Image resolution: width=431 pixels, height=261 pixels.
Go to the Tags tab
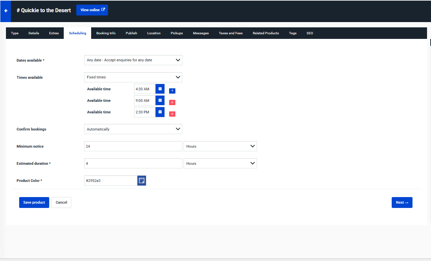coord(293,33)
